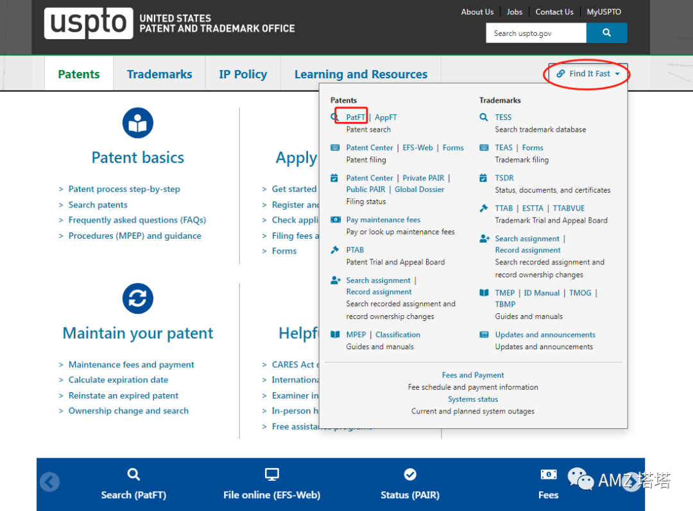The width and height of the screenshot is (693, 511).
Task: Click in the Search uspto.gov field
Action: (536, 33)
